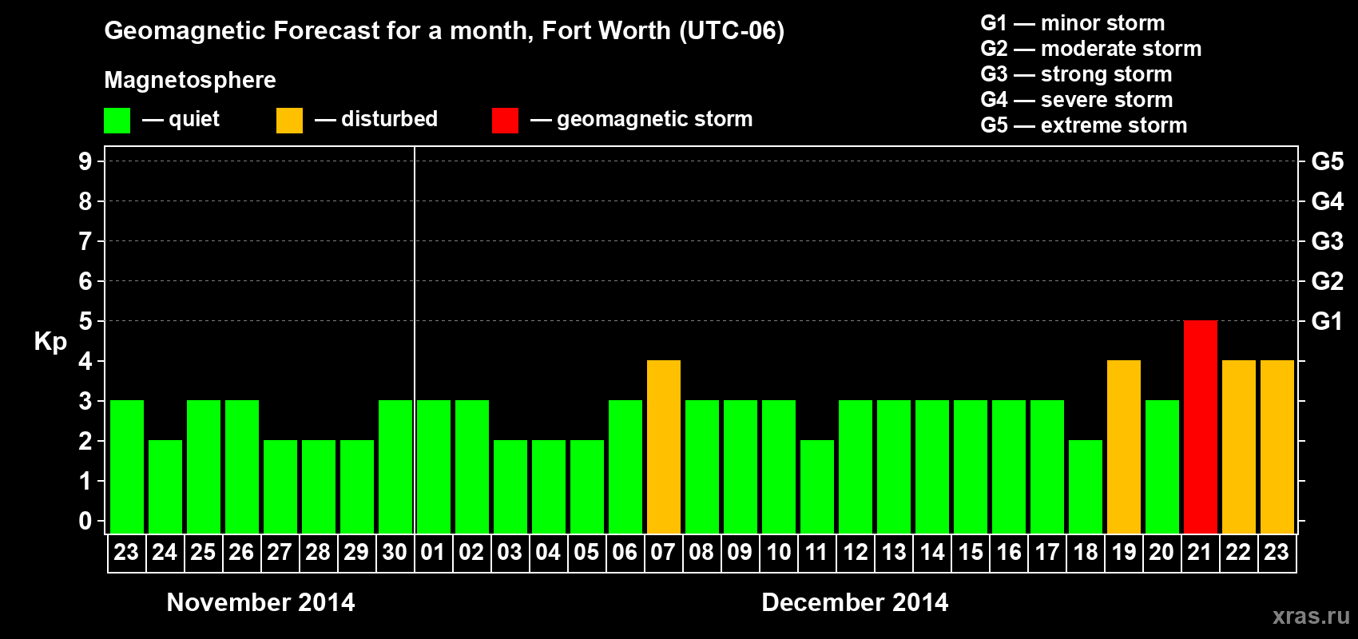Click the Kp value 9 on the axis

point(85,161)
